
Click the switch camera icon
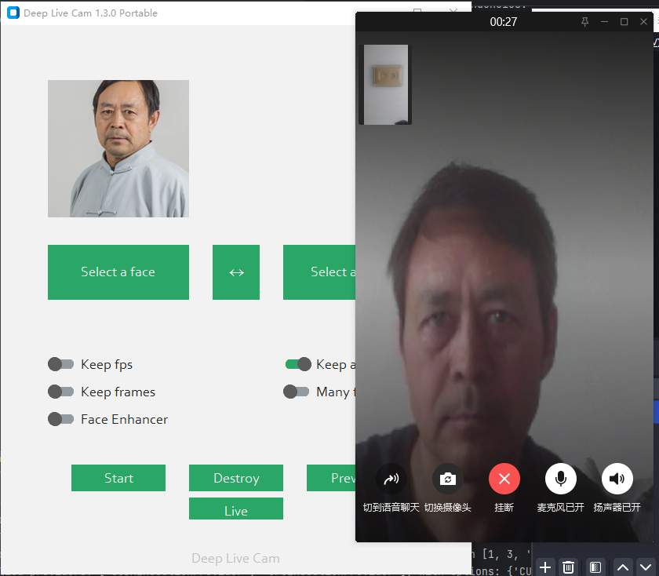(448, 479)
